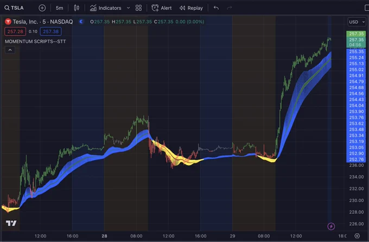Change the 5m time interval

(59, 8)
